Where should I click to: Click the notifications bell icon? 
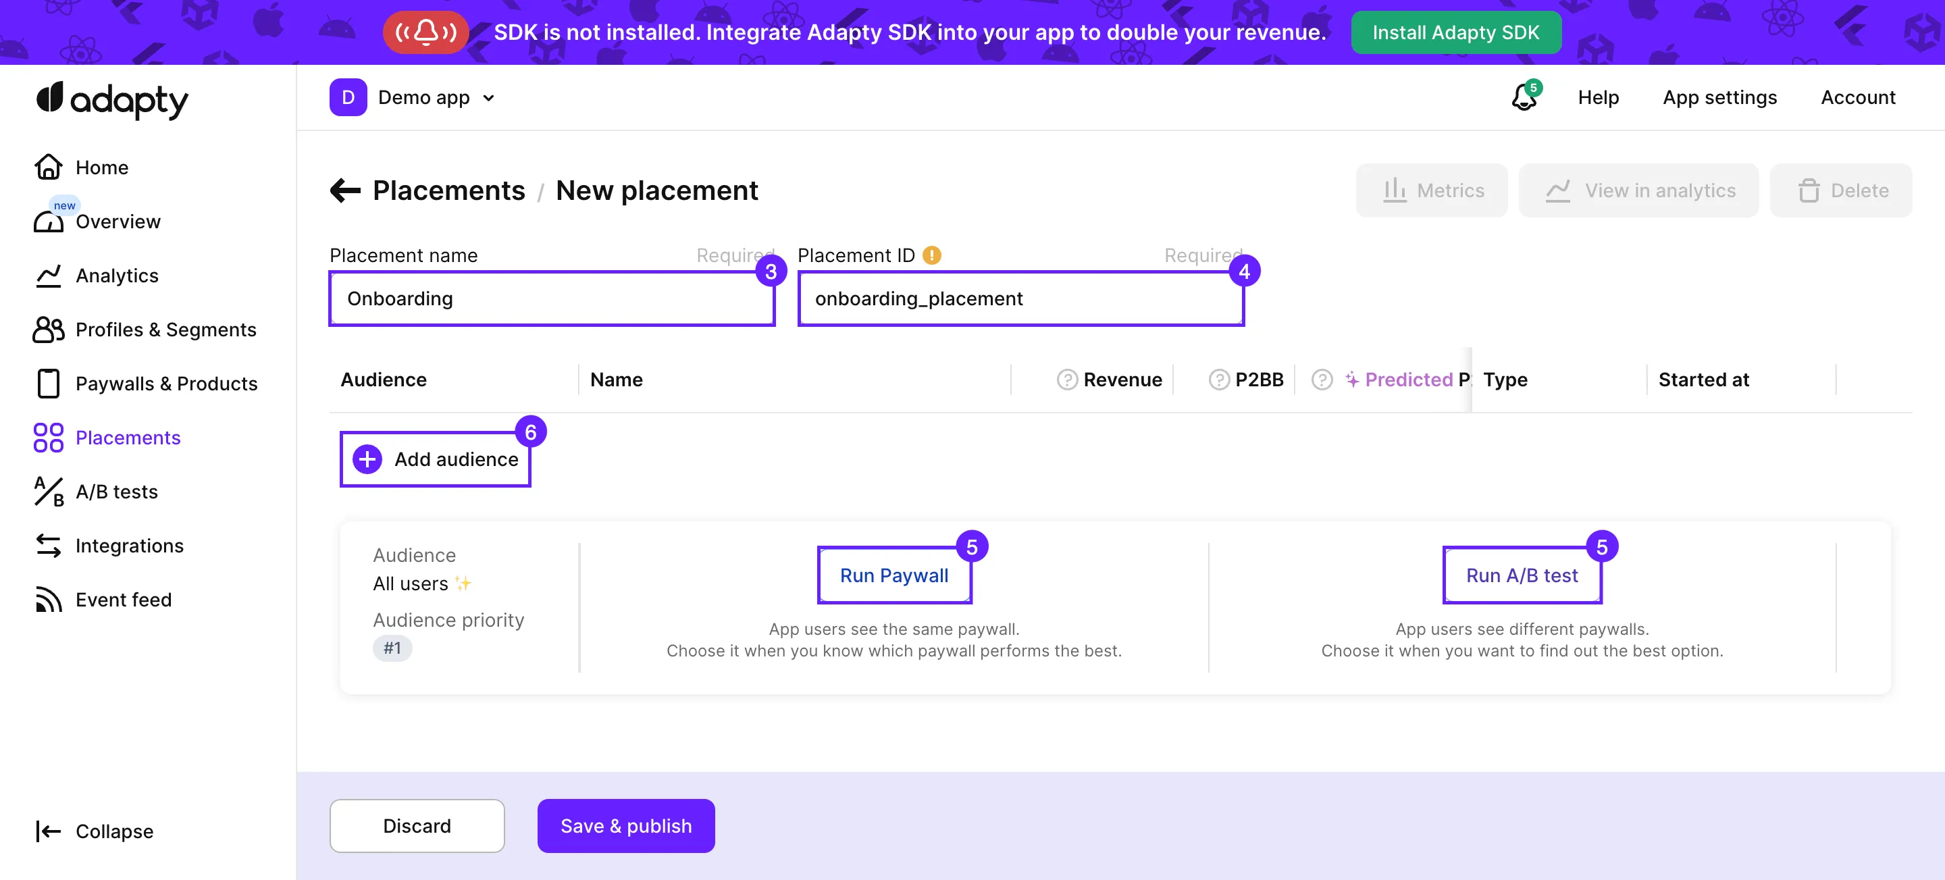point(1524,97)
